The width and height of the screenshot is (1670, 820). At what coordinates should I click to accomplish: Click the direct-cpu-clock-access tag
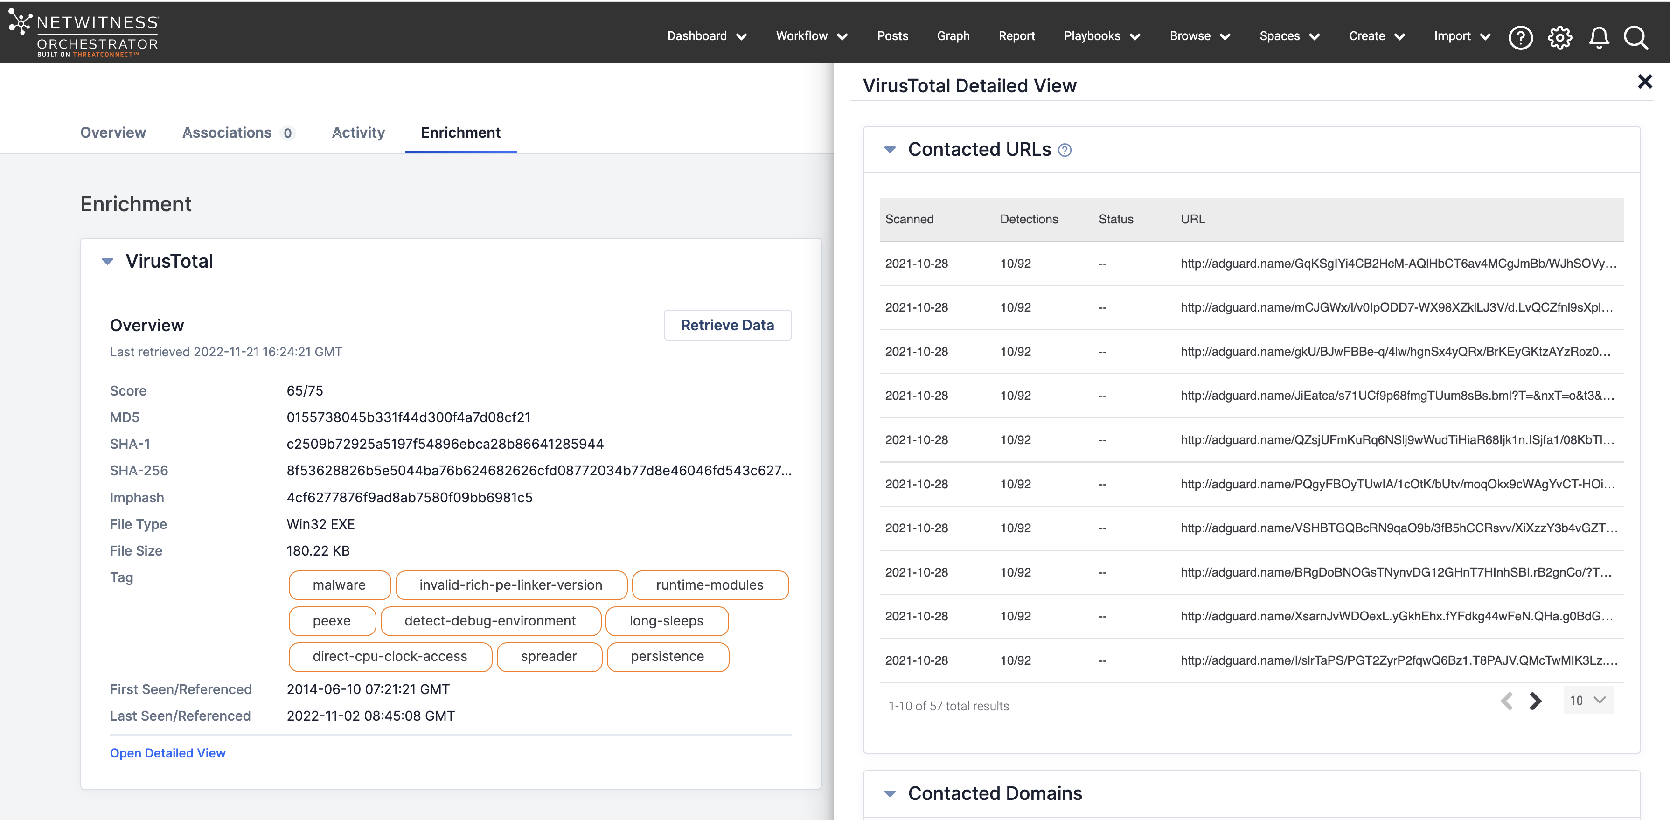pyautogui.click(x=390, y=657)
